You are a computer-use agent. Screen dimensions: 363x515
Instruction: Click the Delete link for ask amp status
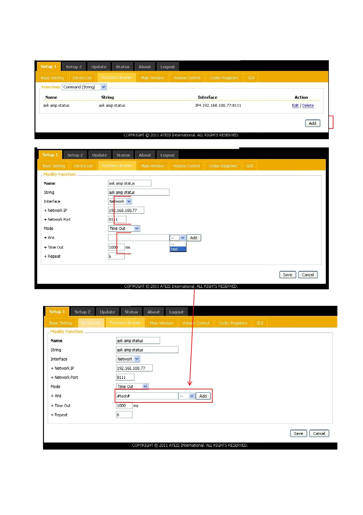point(308,106)
